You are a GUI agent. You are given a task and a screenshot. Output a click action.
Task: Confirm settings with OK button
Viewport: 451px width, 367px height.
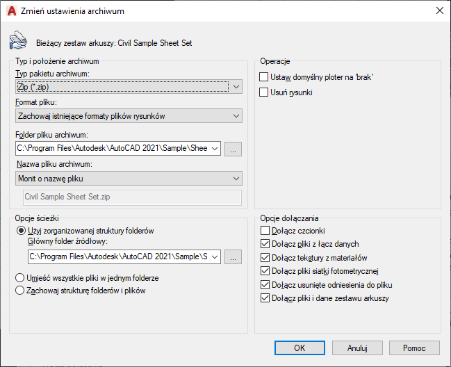300,348
